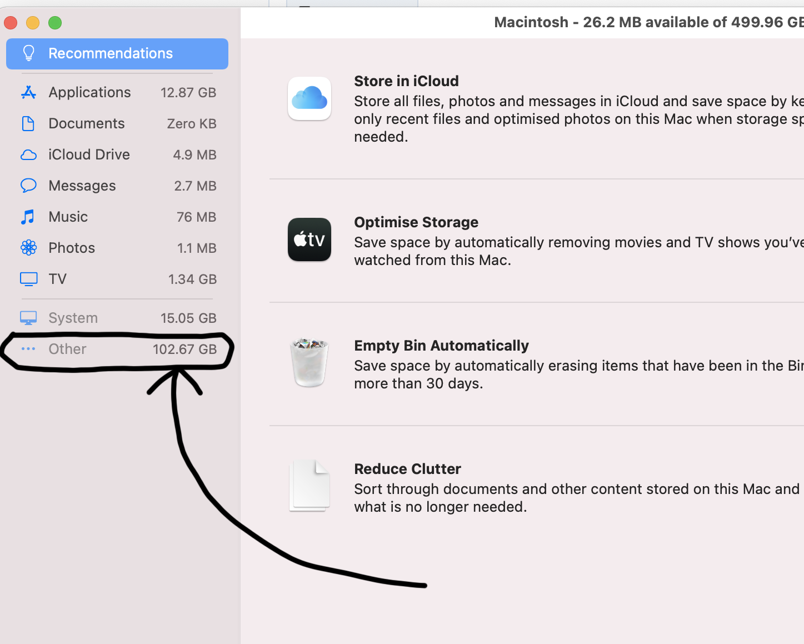Click the iCloud Drive cloud icon
The height and width of the screenshot is (644, 804).
tap(28, 154)
